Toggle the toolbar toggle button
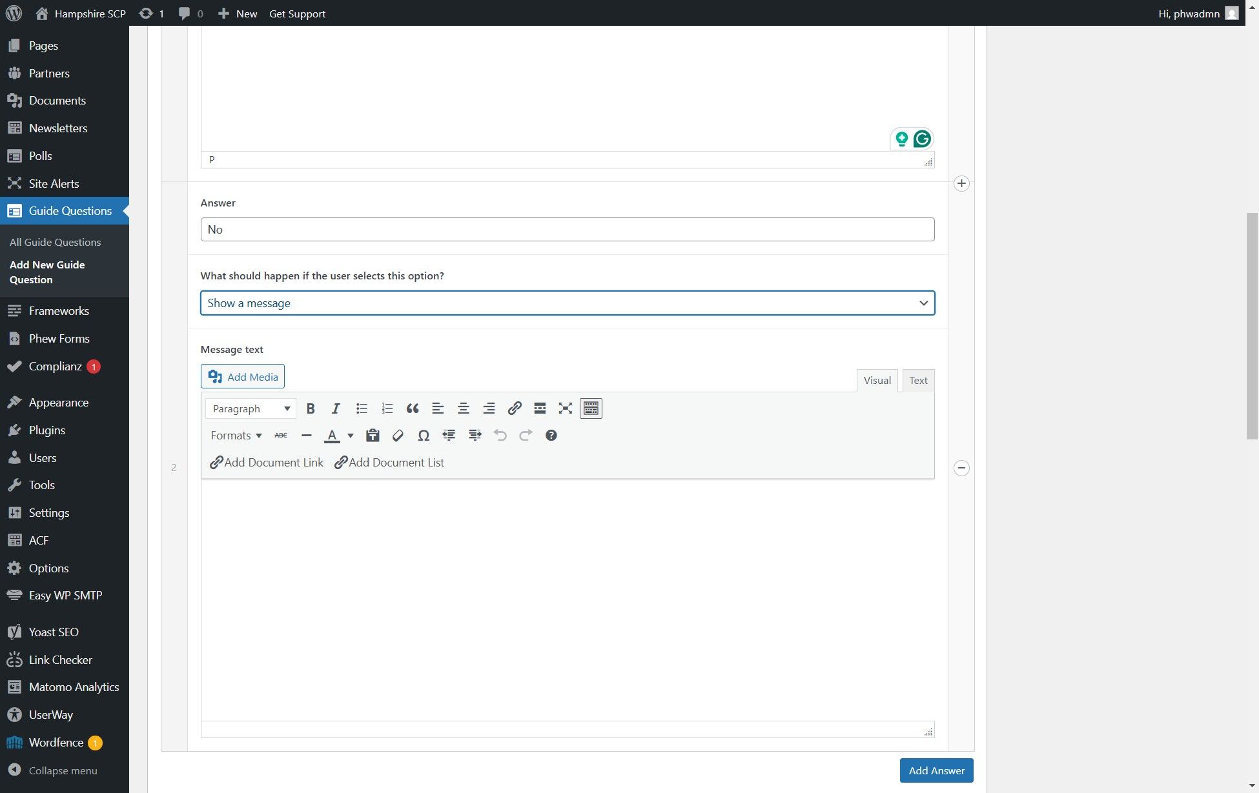This screenshot has height=793, width=1259. point(591,408)
